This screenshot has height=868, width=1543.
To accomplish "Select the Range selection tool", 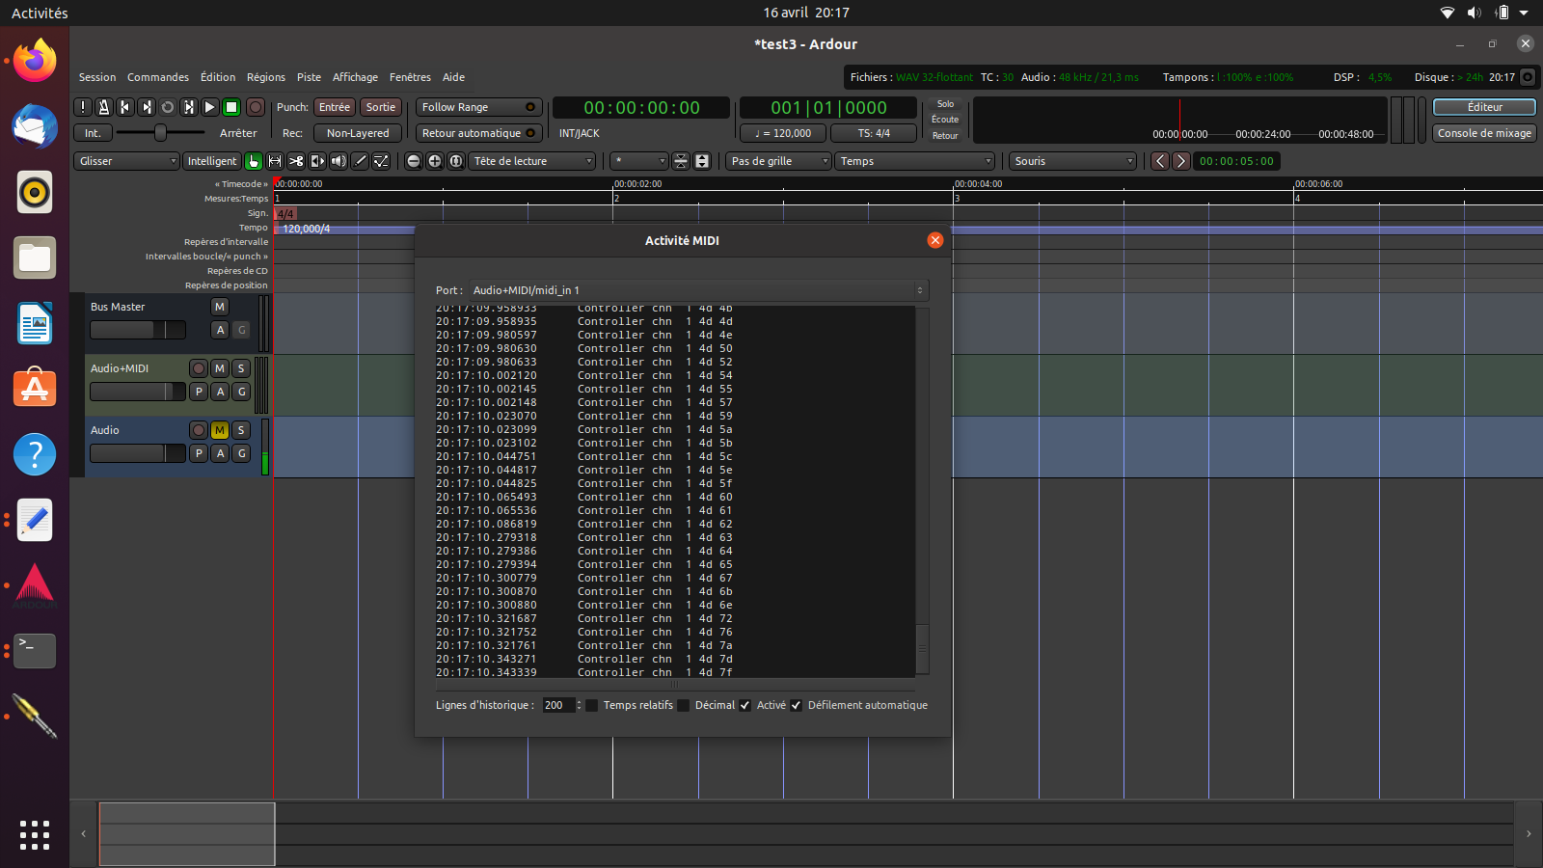I will pyautogui.click(x=275, y=161).
